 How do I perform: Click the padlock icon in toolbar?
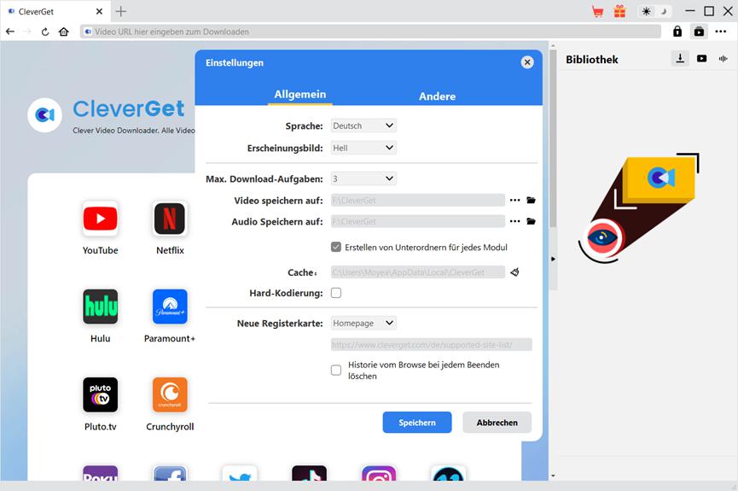tap(677, 32)
